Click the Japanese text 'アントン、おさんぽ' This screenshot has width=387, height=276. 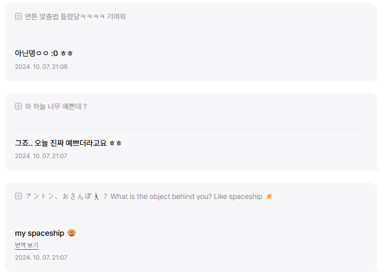[58, 196]
